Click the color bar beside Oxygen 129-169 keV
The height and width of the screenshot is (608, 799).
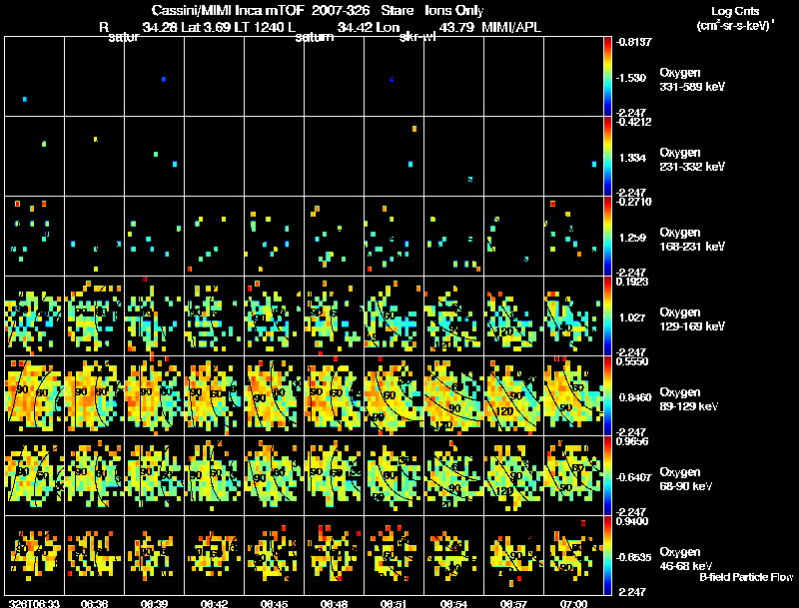pyautogui.click(x=607, y=315)
